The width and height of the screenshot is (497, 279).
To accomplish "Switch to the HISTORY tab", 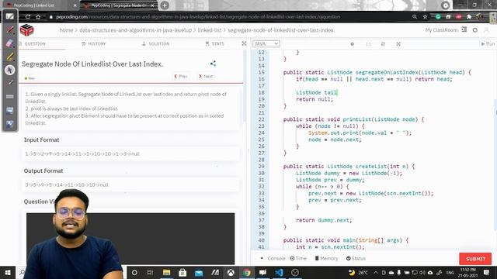I will (x=94, y=43).
